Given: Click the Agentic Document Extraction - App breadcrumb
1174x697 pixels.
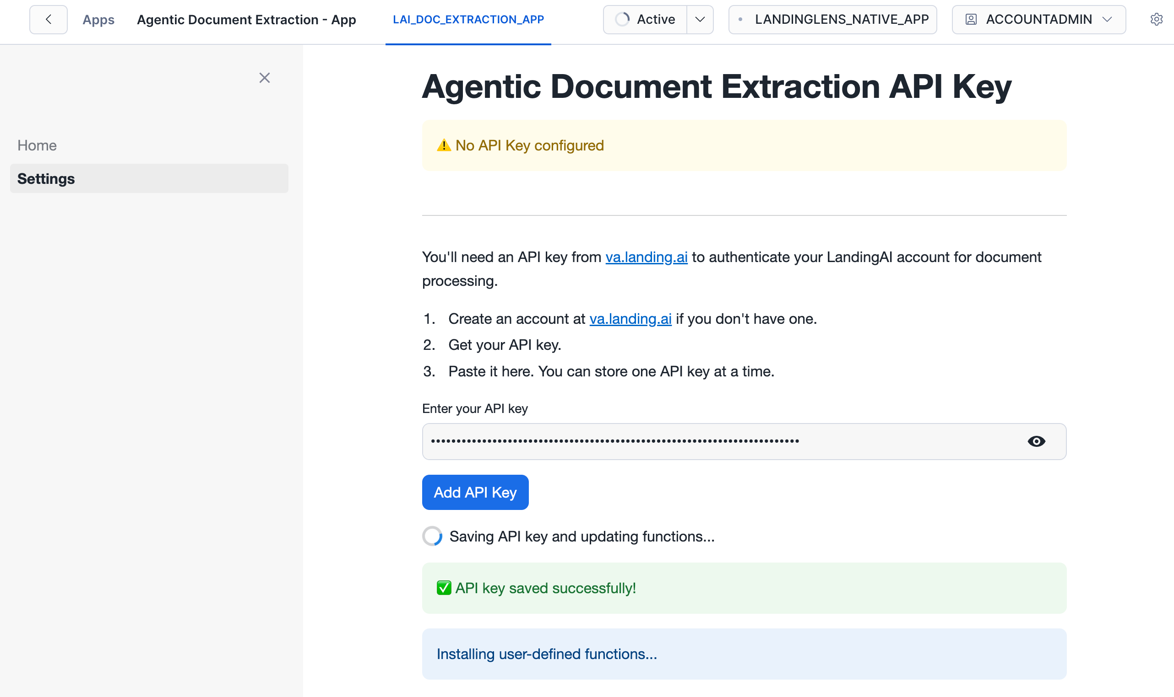Looking at the screenshot, I should tap(246, 19).
